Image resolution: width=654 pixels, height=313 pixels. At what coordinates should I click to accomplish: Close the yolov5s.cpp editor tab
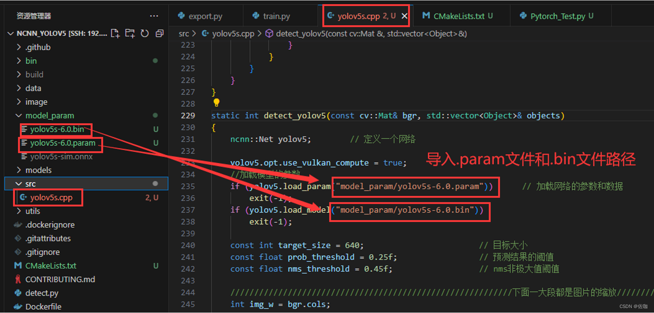pos(404,16)
